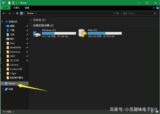
Task: Click the pin icon beside Files
Action: 27,43
